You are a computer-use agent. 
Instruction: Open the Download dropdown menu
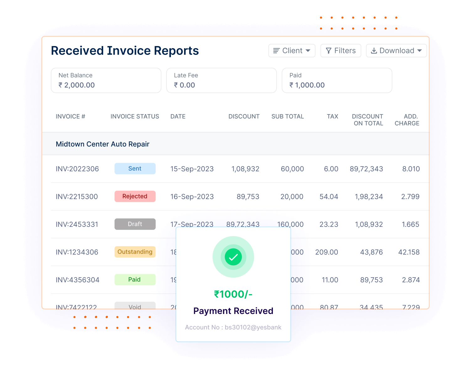click(x=396, y=50)
